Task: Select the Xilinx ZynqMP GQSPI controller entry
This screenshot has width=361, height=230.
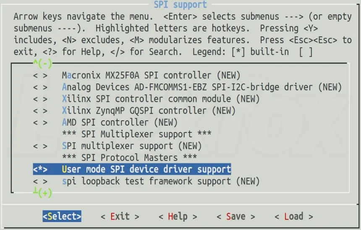Action: (149, 111)
